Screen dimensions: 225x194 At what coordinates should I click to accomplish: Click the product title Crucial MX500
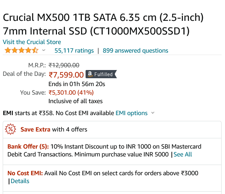pyautogui.click(x=103, y=24)
